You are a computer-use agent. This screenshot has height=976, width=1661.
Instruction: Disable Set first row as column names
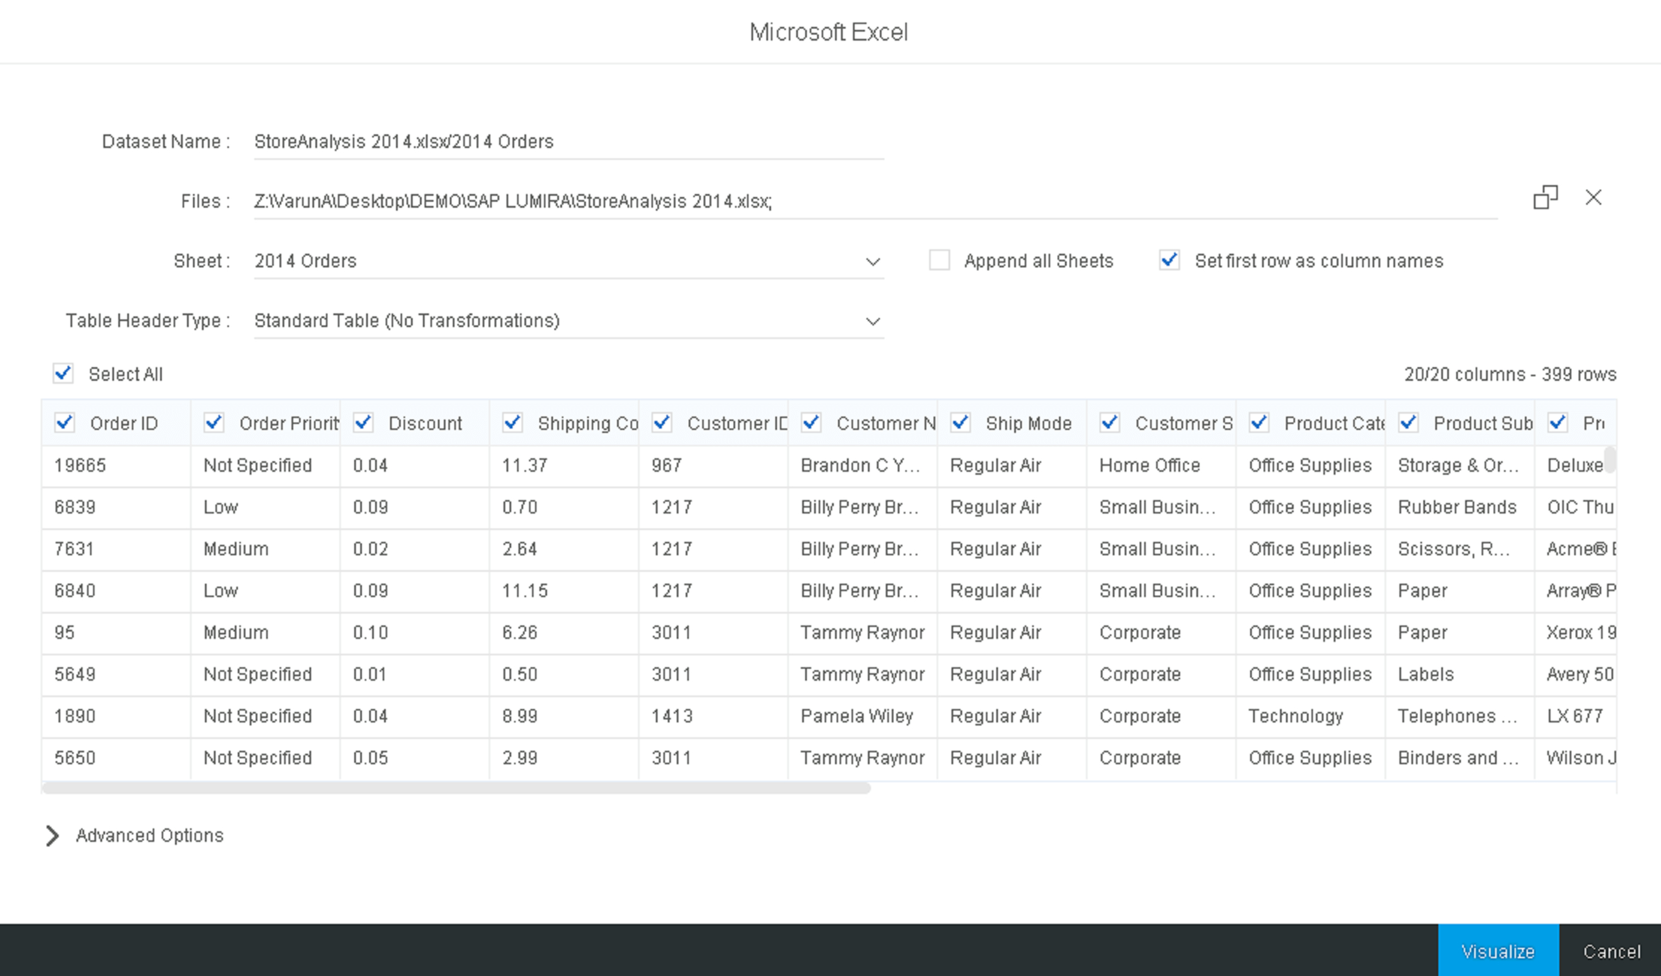point(1169,261)
